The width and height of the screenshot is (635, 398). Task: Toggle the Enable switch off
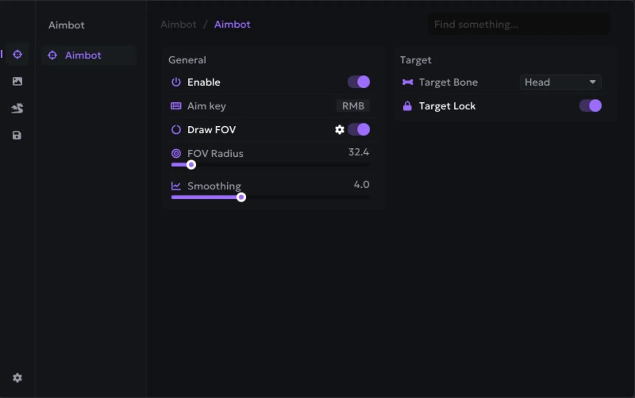pyautogui.click(x=359, y=82)
